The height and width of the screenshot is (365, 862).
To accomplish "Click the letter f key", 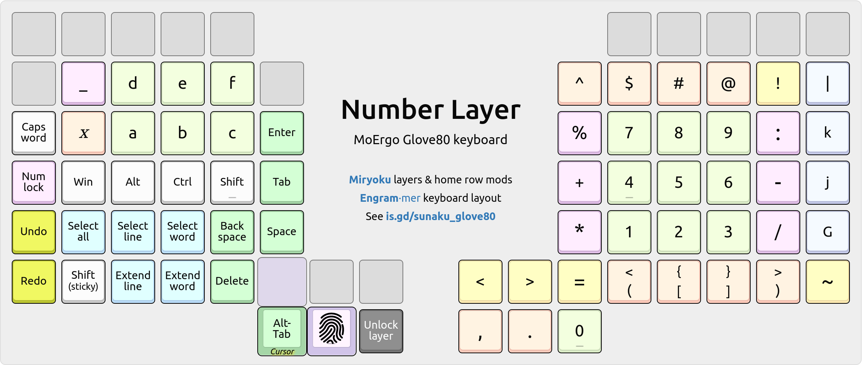I will click(x=232, y=84).
